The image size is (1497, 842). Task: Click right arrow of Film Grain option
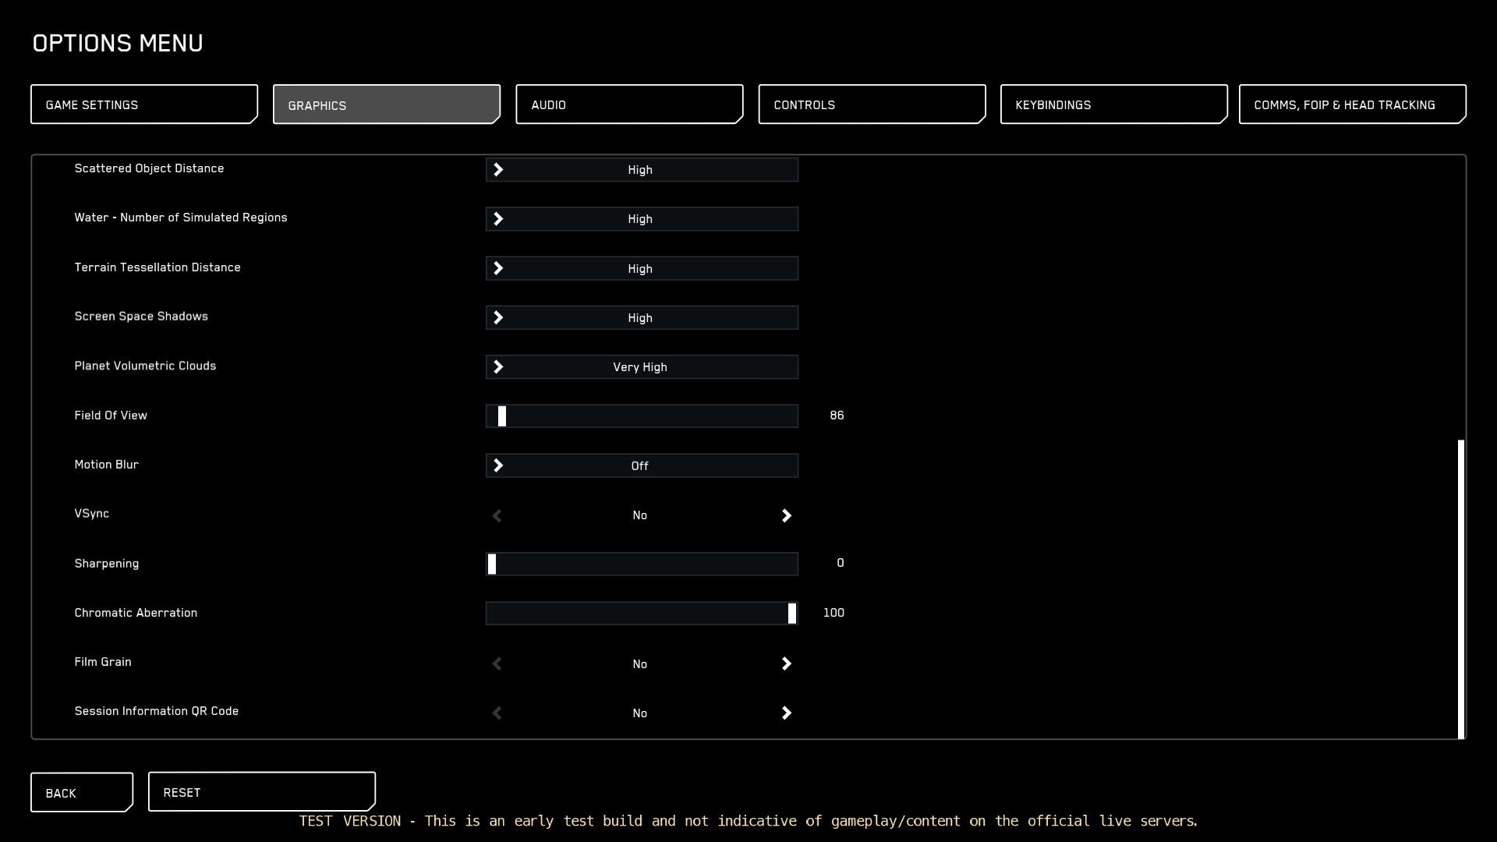click(786, 663)
